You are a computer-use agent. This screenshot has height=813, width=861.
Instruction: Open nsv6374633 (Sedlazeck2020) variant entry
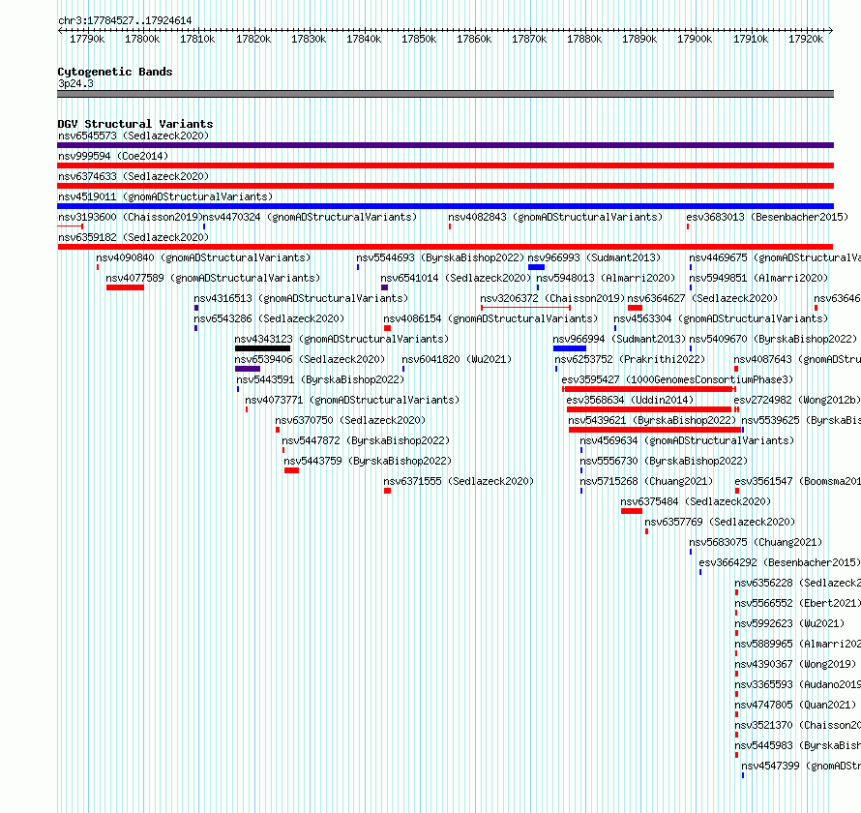coord(134,176)
